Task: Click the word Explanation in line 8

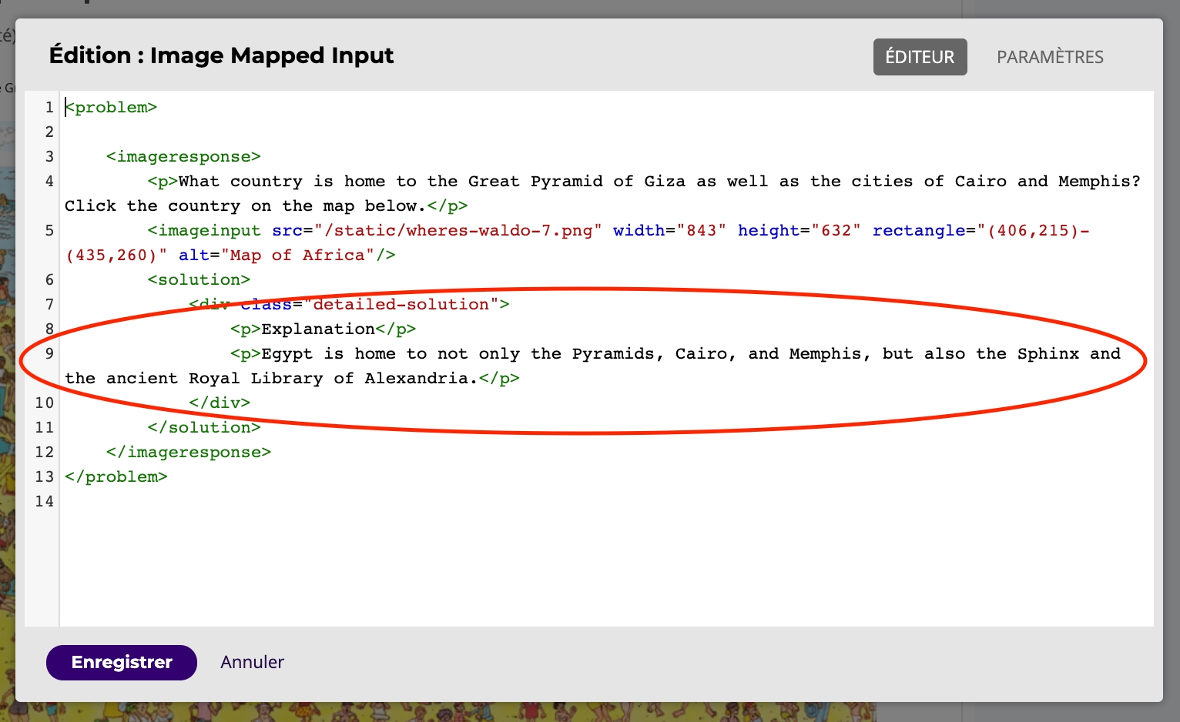Action: tap(318, 329)
